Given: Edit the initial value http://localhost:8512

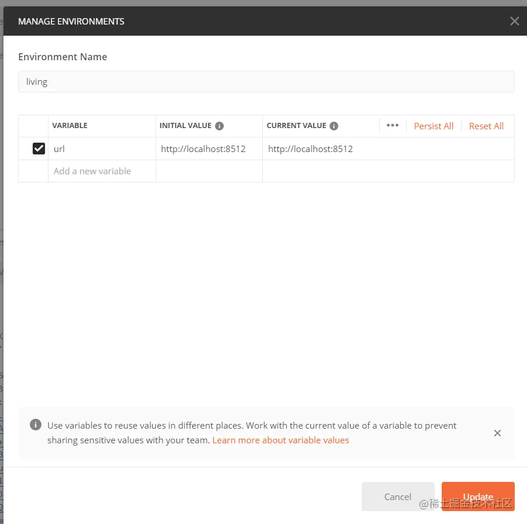Looking at the screenshot, I should coord(209,149).
